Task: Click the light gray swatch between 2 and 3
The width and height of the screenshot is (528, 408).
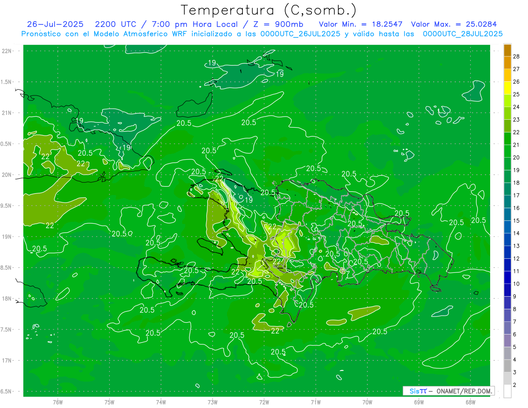Action: (x=507, y=379)
